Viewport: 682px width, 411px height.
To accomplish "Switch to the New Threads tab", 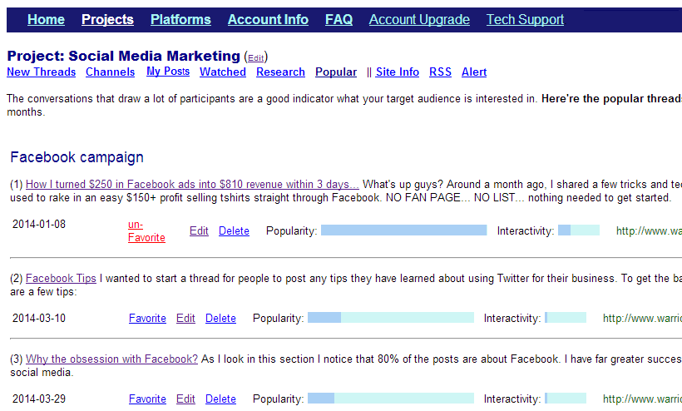I will pos(42,72).
